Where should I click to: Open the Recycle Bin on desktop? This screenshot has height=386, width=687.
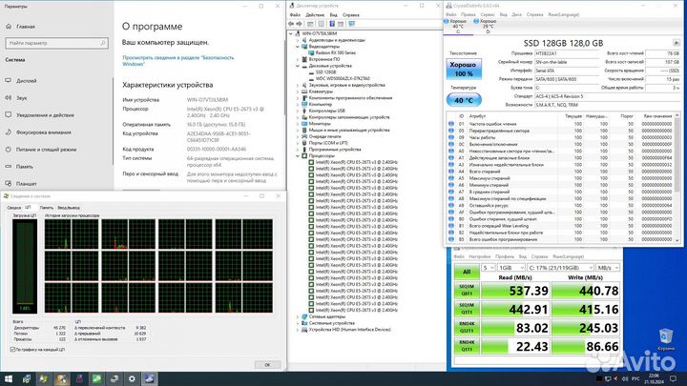pos(666,339)
